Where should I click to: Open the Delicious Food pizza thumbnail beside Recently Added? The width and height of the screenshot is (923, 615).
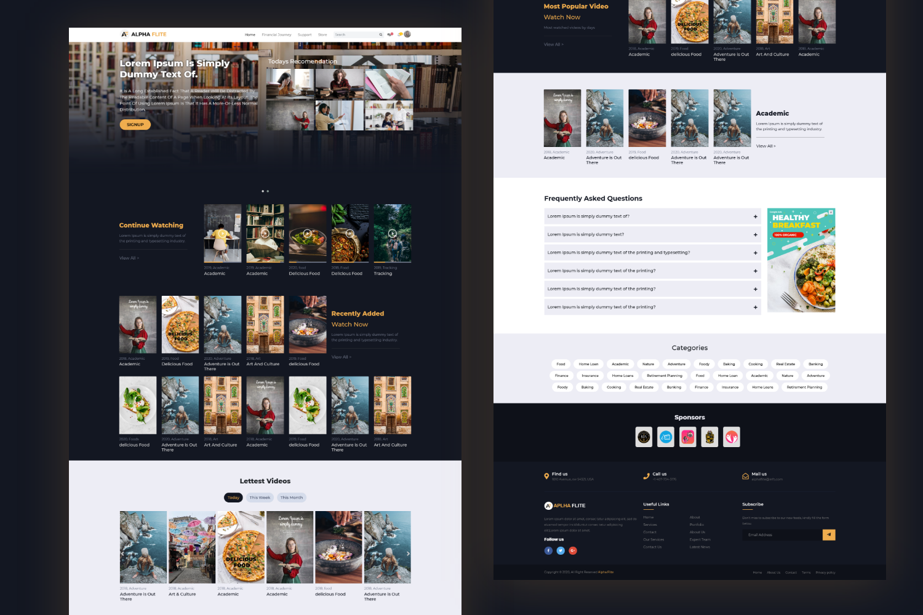coord(180,325)
